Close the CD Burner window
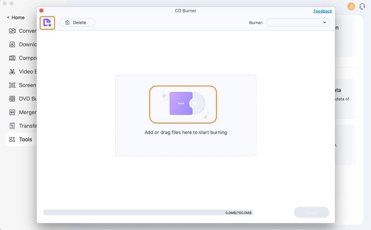 (41, 10)
